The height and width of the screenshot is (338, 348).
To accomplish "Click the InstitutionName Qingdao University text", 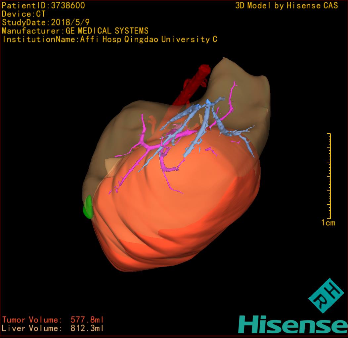I will coord(109,40).
